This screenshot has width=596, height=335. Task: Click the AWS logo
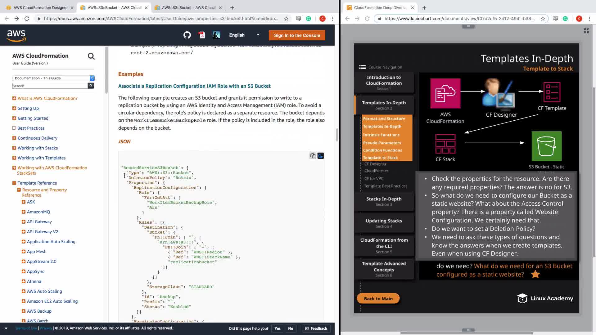(16, 35)
